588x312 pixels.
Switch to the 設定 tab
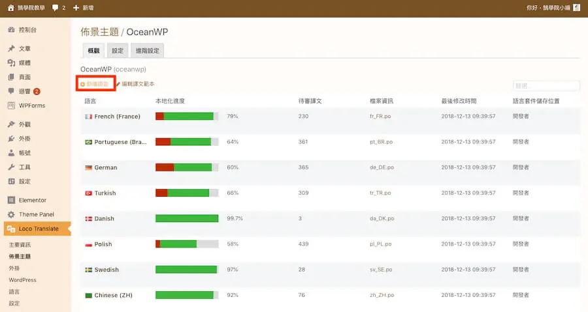(x=118, y=50)
